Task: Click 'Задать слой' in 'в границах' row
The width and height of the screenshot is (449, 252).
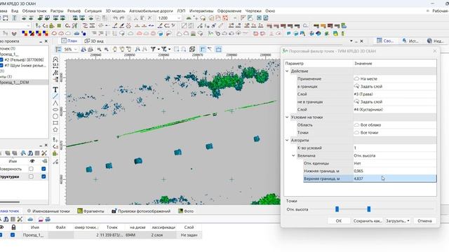Action: coord(368,86)
